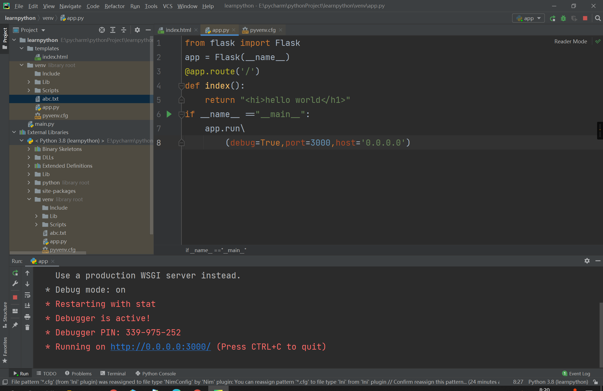Open http://0.0.0.0:3000/ link
The image size is (603, 391).
coord(161,347)
